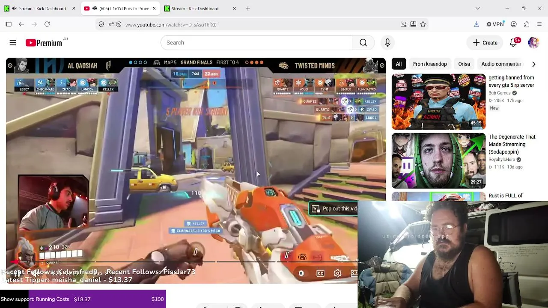Click the browser back arrow
The width and height of the screenshot is (548, 308).
pyautogui.click(x=21, y=24)
